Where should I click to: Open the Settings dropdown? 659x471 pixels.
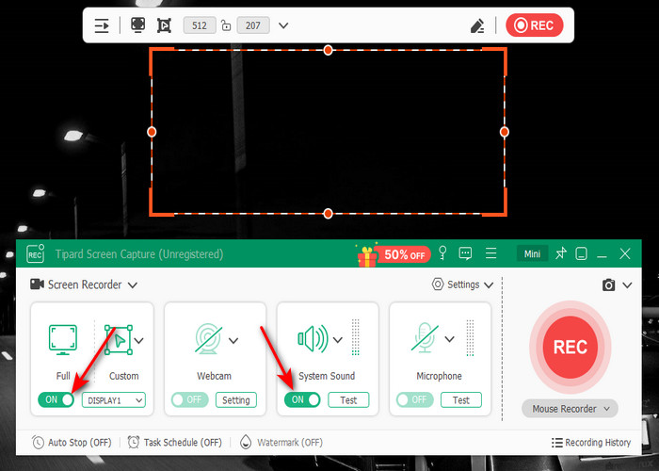[463, 284]
